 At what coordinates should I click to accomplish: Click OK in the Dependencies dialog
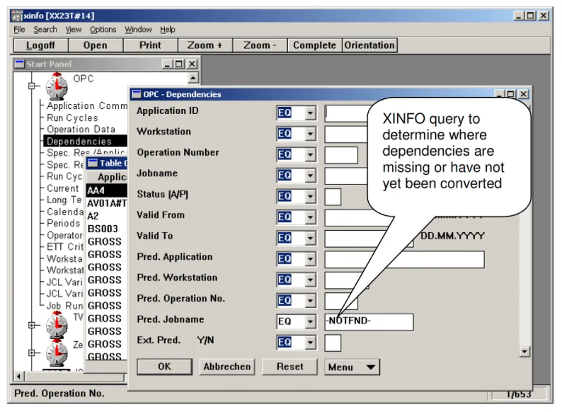click(x=164, y=367)
